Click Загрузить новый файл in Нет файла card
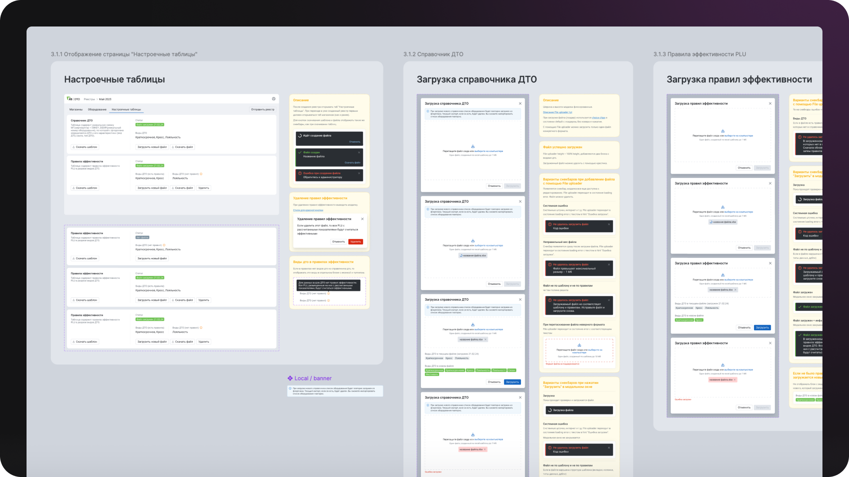This screenshot has width=849, height=477. [x=152, y=258]
